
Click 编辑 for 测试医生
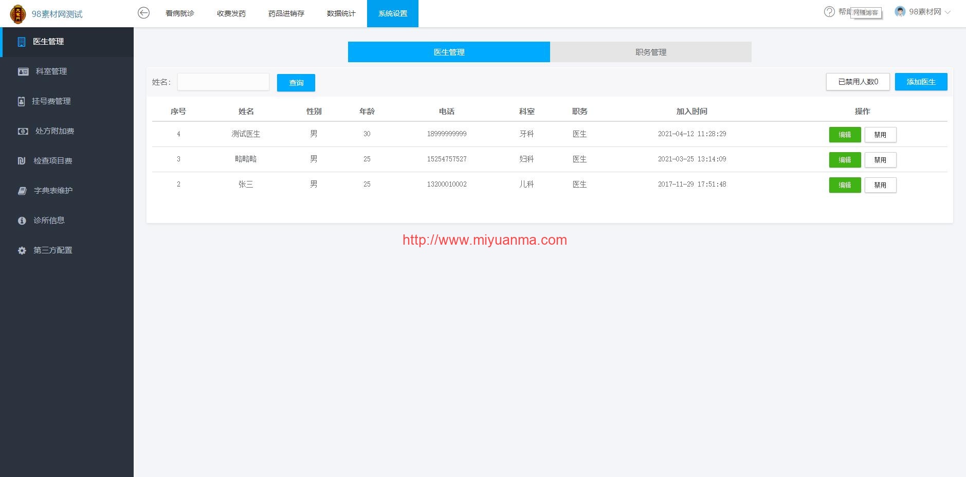[845, 135]
